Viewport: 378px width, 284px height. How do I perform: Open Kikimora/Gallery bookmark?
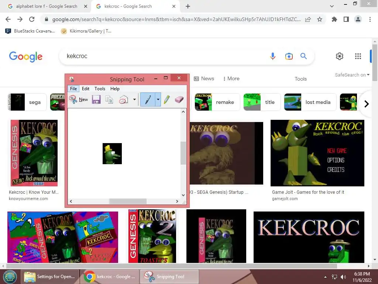tap(86, 31)
